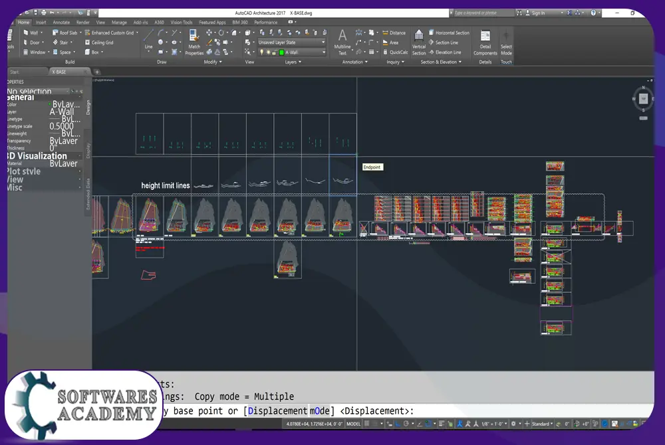Expand the Annotation panel
Screen dimensions: 665x445
click(x=354, y=62)
